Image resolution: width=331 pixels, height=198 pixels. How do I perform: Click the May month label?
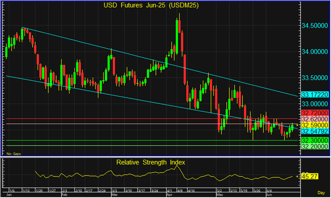[x=220, y=195]
